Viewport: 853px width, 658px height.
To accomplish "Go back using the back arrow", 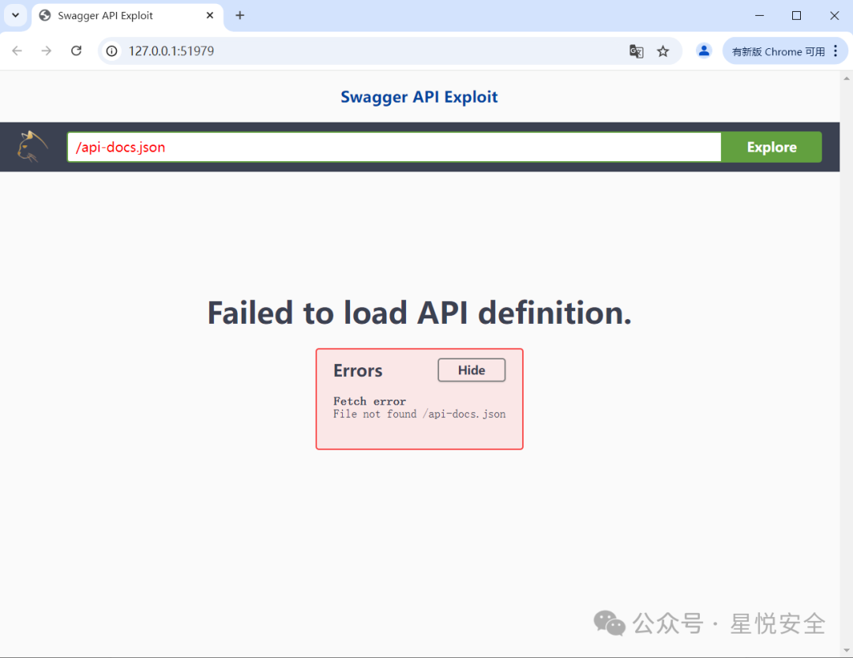I will click(x=17, y=51).
